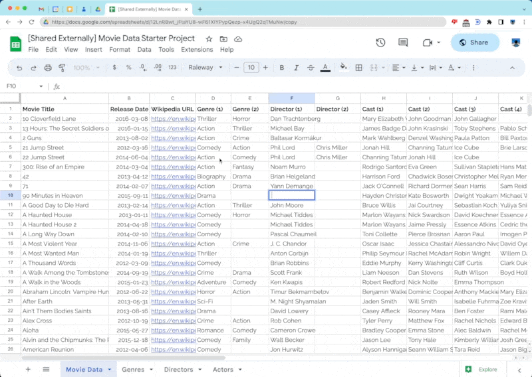Open the name box dropdown arrow
This screenshot has height=377, width=532.
click(41, 86)
